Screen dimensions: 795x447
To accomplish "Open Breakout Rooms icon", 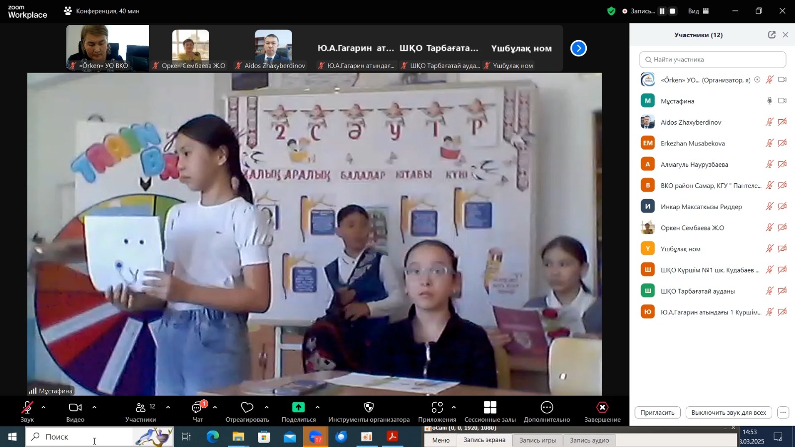I will tap(490, 407).
